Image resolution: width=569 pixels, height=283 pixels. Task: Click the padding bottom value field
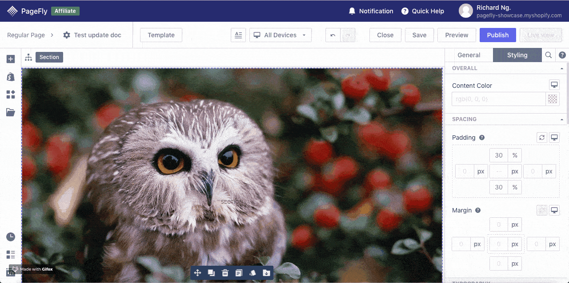499,187
